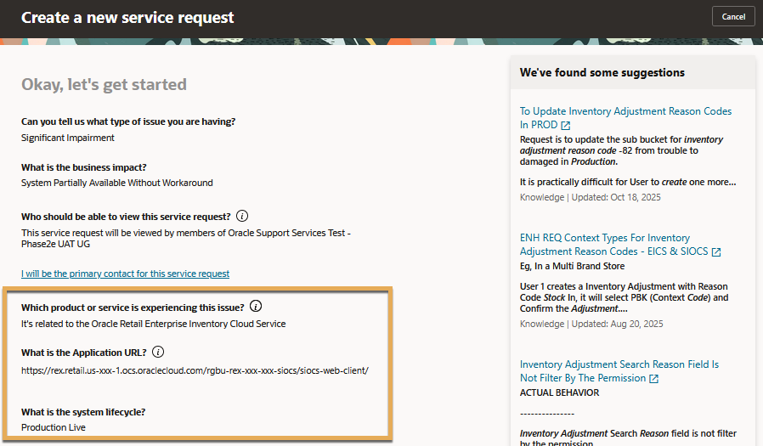Click 'What is the business impact?' question
763x446 pixels.
point(84,167)
